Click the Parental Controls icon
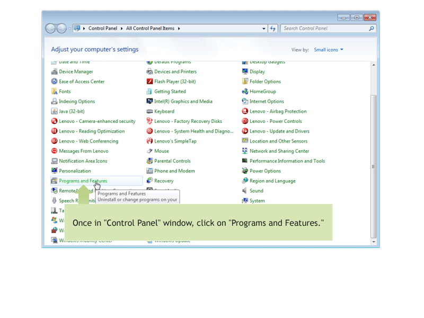The width and height of the screenshot is (424, 318). click(x=149, y=161)
